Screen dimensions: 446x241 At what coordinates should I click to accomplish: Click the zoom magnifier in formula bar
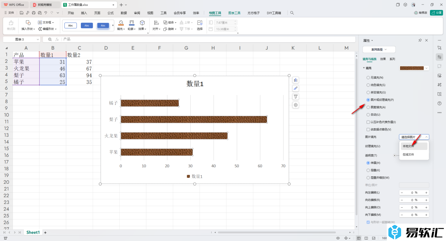[50, 39]
